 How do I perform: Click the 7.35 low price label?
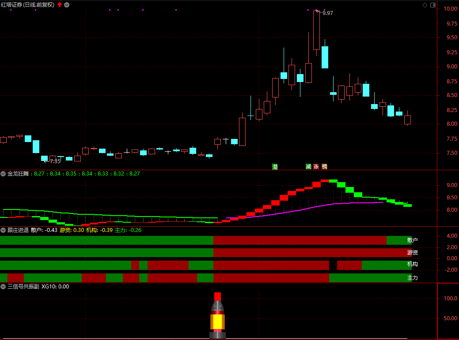tap(55, 161)
